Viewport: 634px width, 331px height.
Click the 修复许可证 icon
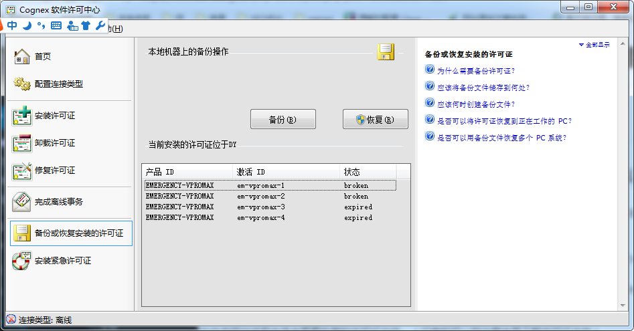coord(22,171)
